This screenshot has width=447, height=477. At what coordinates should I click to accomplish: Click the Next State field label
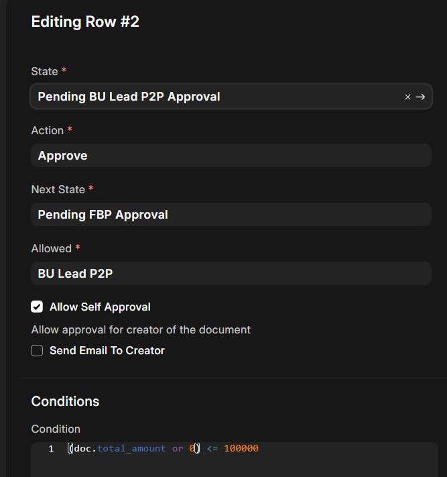58,190
